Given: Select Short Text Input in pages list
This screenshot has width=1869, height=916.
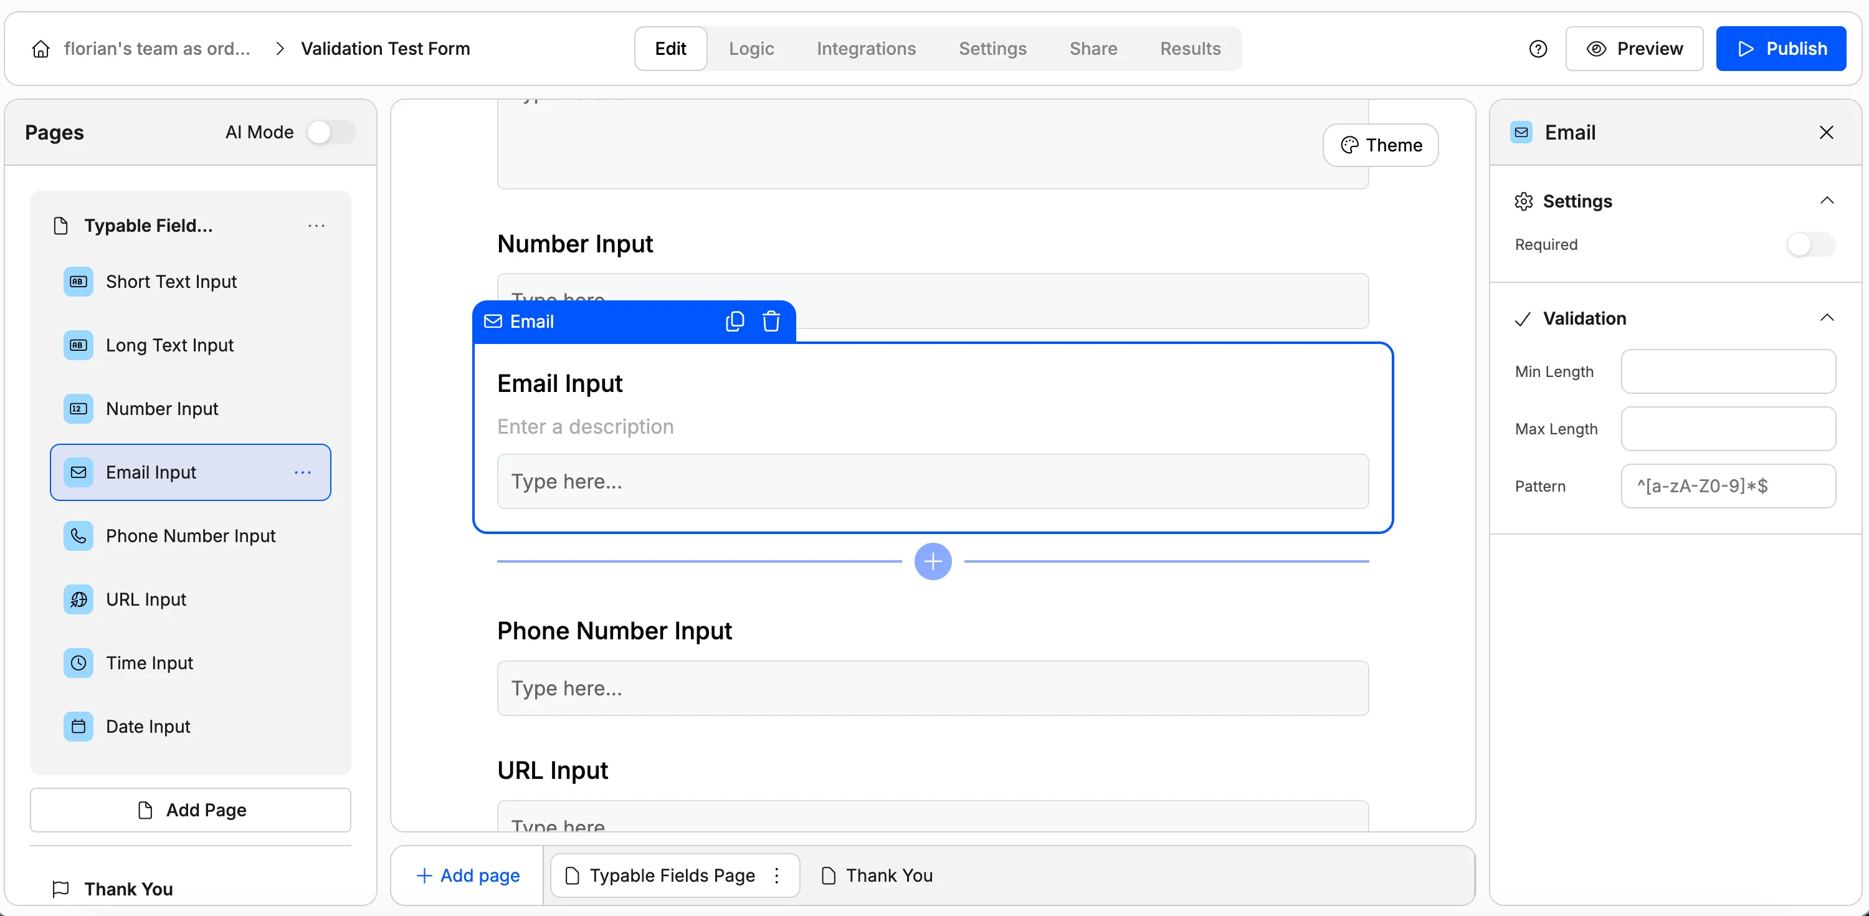Looking at the screenshot, I should (x=190, y=282).
